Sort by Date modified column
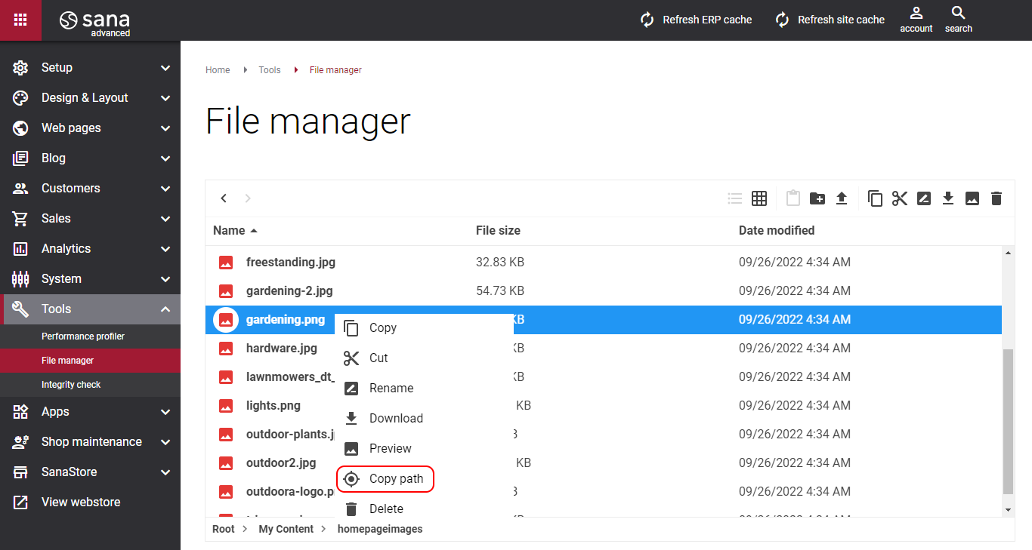 click(777, 231)
